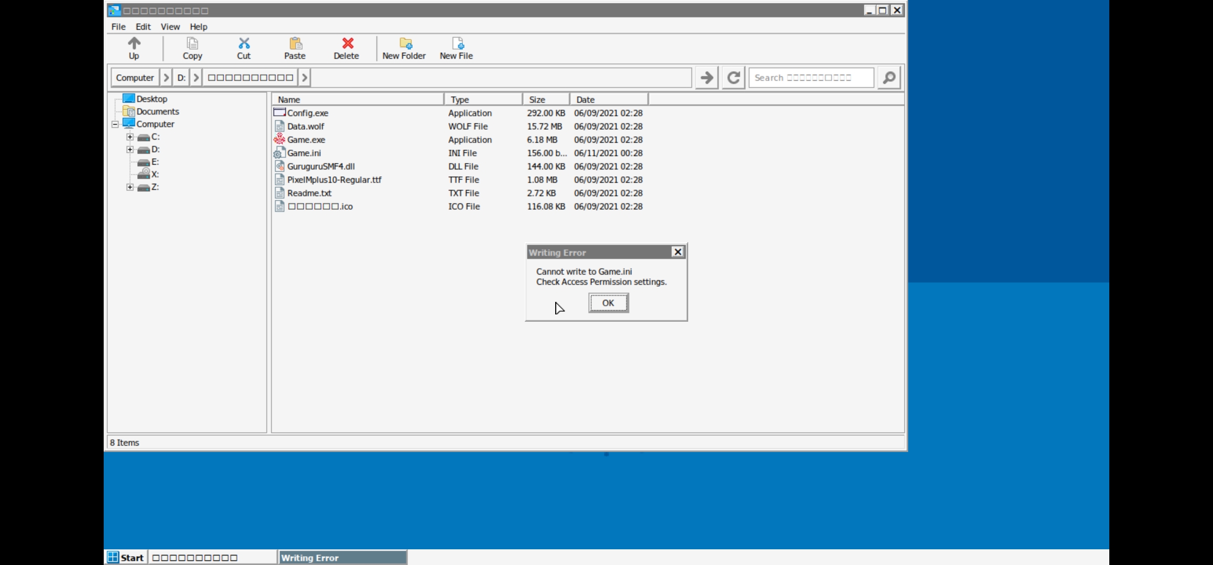Click the Cut scissors icon
Image resolution: width=1213 pixels, height=565 pixels.
pos(244,43)
